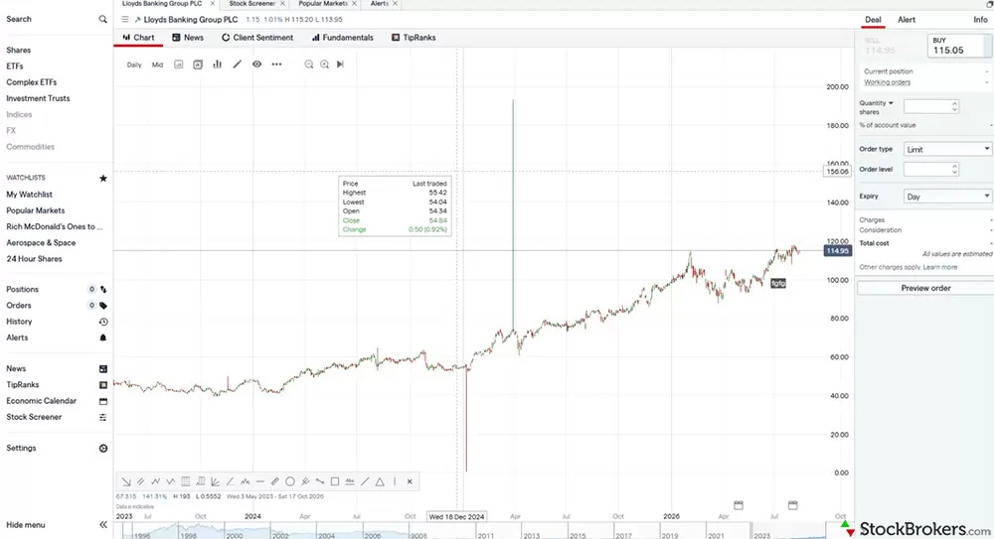The height and width of the screenshot is (539, 994).
Task: Open the TipRanks tab above chart
Action: tap(414, 38)
